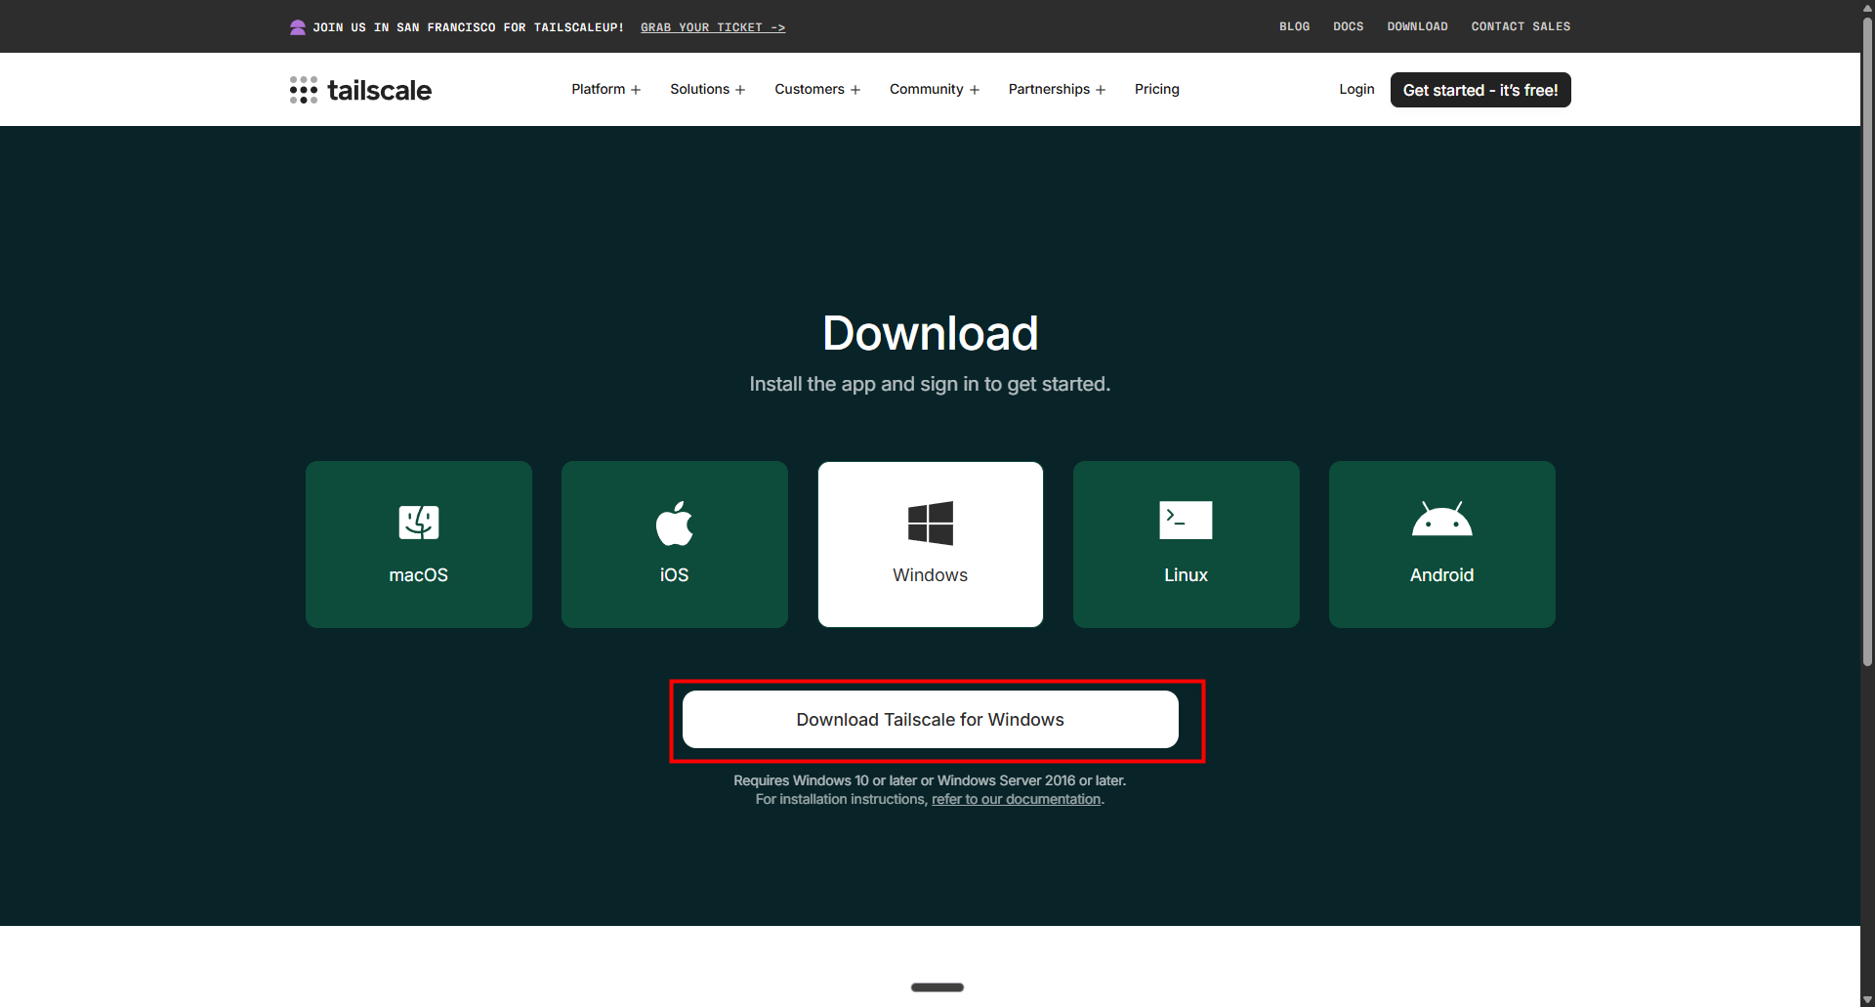The width and height of the screenshot is (1875, 1007).
Task: Select the Android label text
Action: click(x=1442, y=575)
